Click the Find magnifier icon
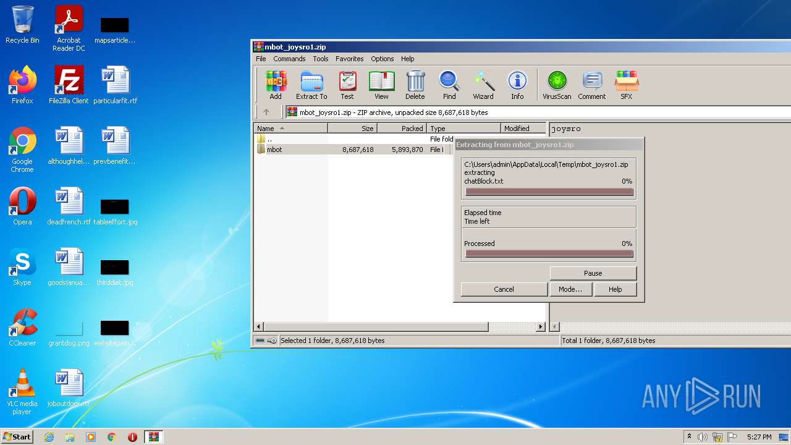791x445 pixels. pos(449,85)
